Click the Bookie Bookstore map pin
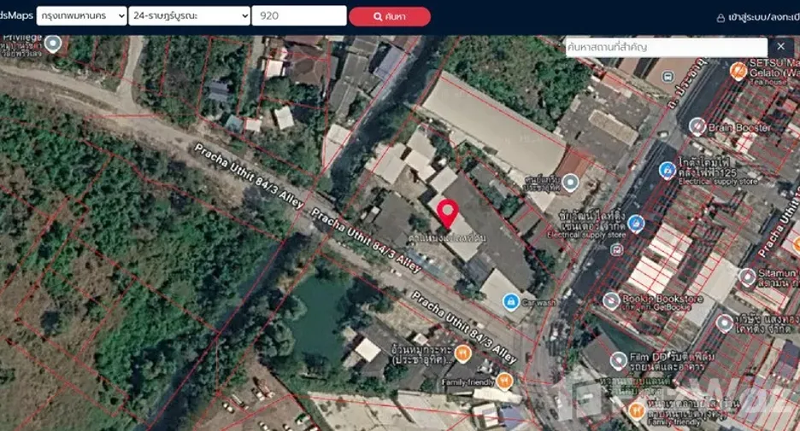800x431 pixels. [611, 300]
